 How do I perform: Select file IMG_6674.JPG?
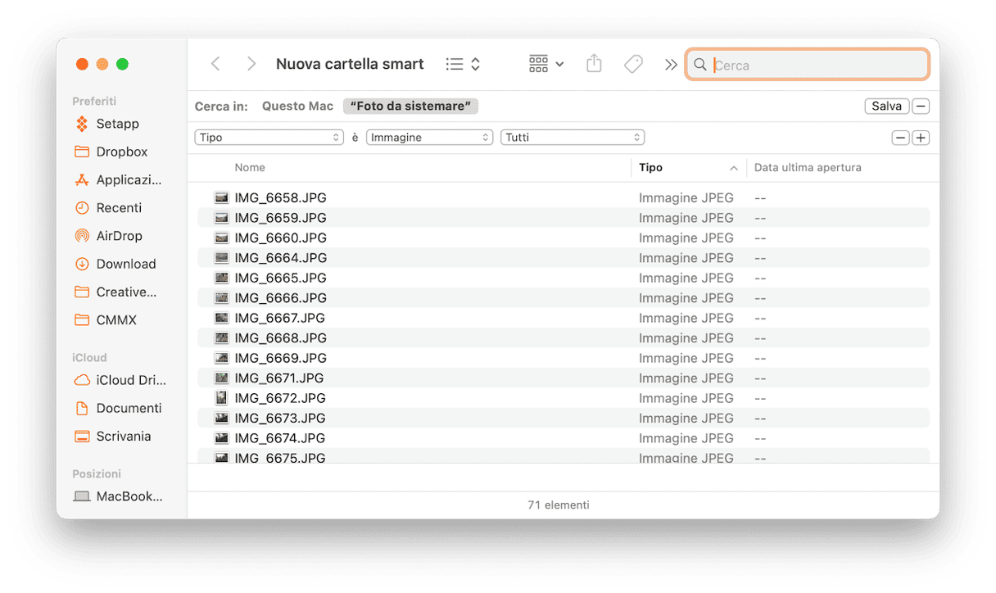tap(564, 438)
